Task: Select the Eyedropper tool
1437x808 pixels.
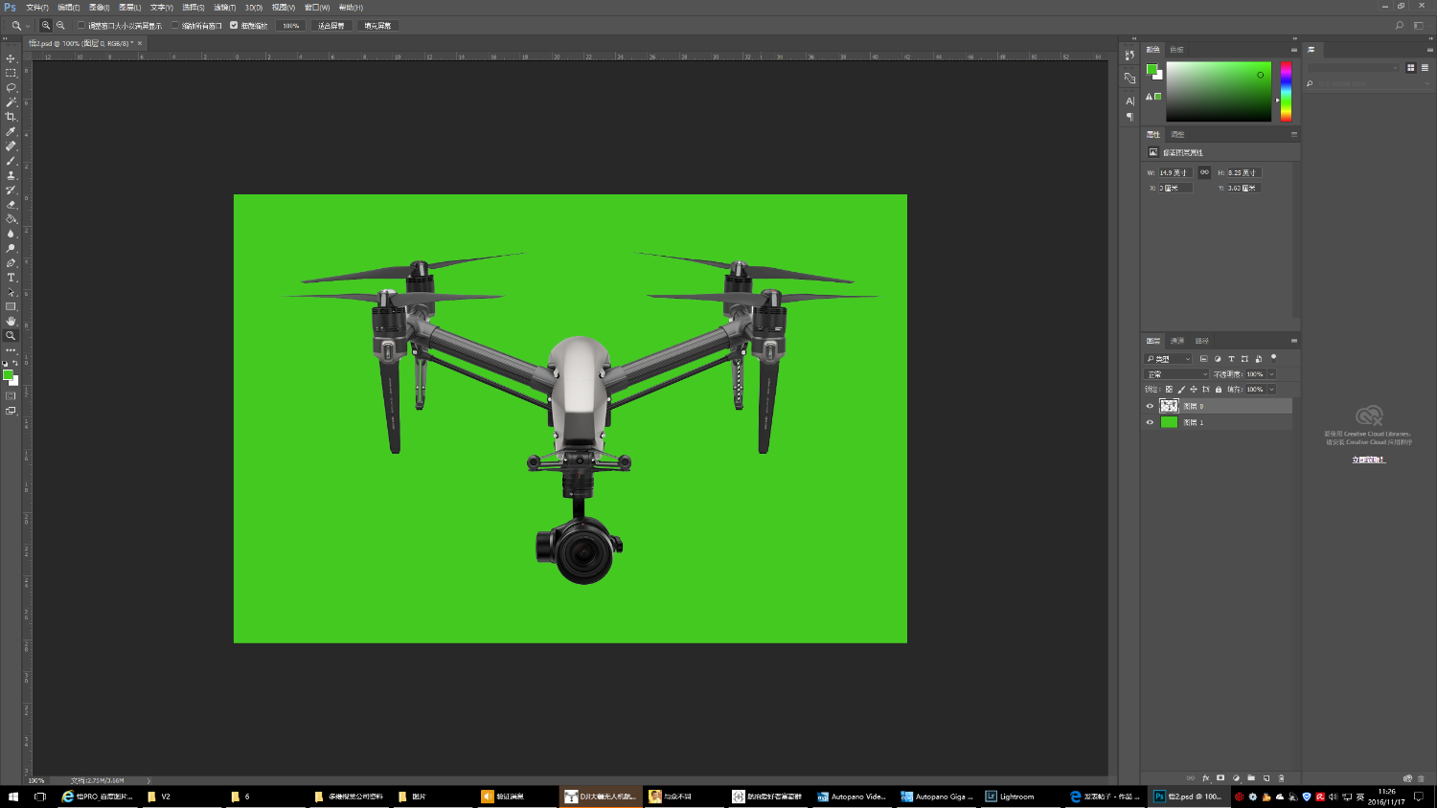Action: tap(11, 132)
